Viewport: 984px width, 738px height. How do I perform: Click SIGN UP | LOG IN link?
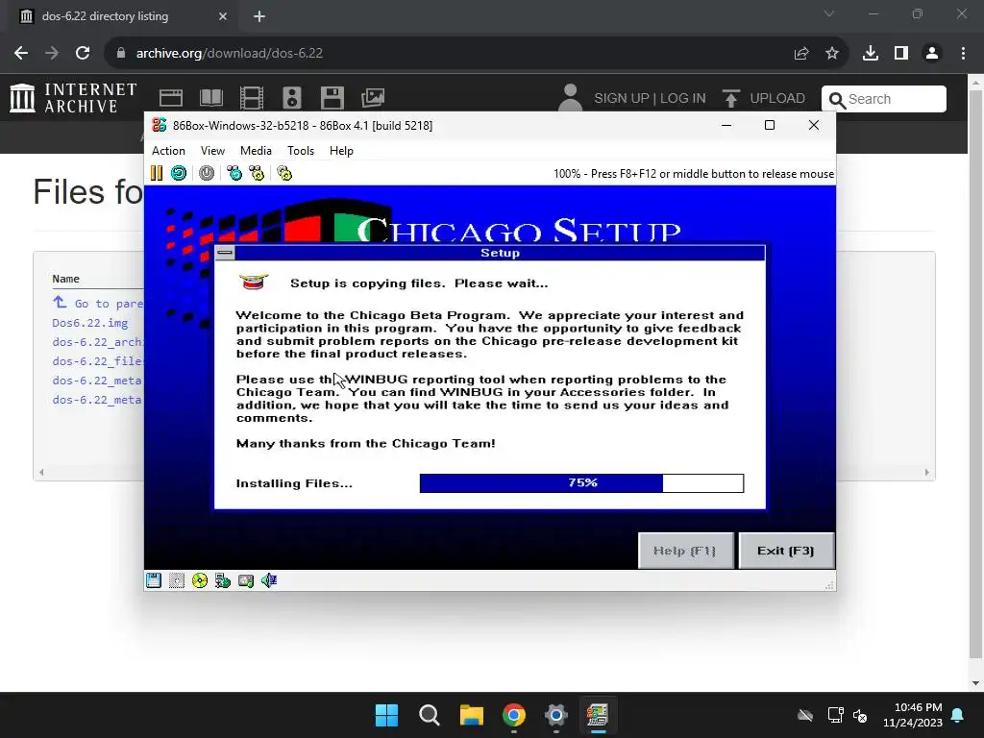click(650, 99)
